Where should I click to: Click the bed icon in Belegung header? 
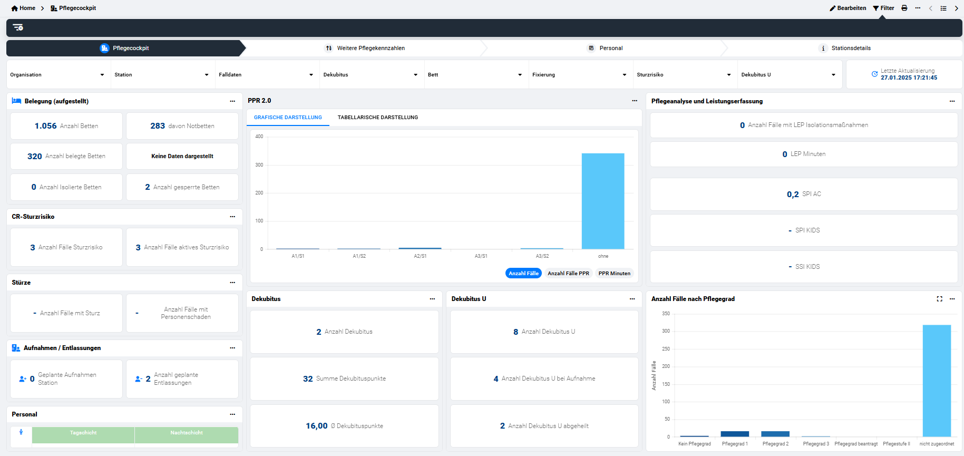pos(16,101)
